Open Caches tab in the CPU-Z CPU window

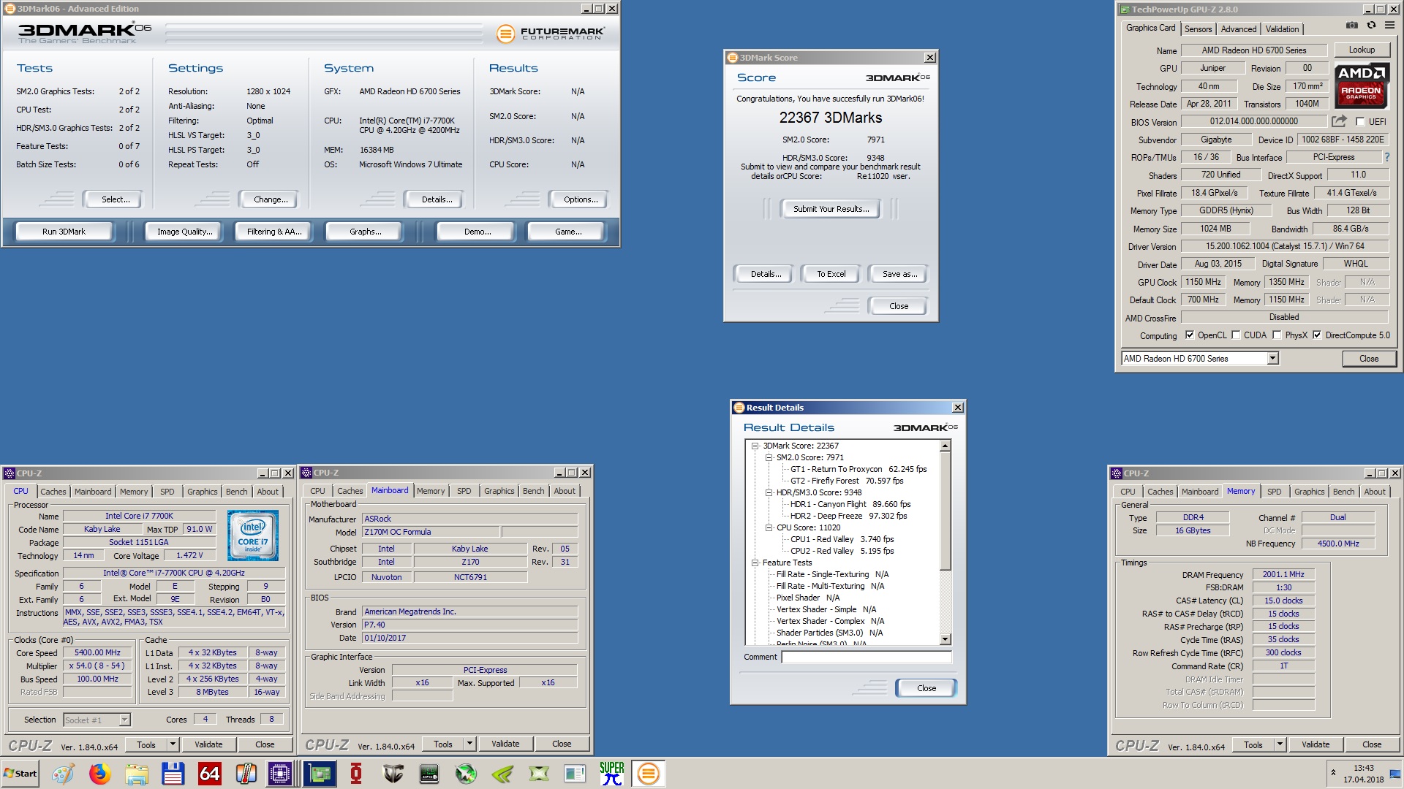click(53, 492)
